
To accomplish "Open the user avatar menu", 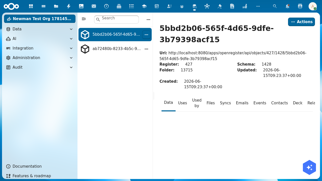I will pos(313,6).
